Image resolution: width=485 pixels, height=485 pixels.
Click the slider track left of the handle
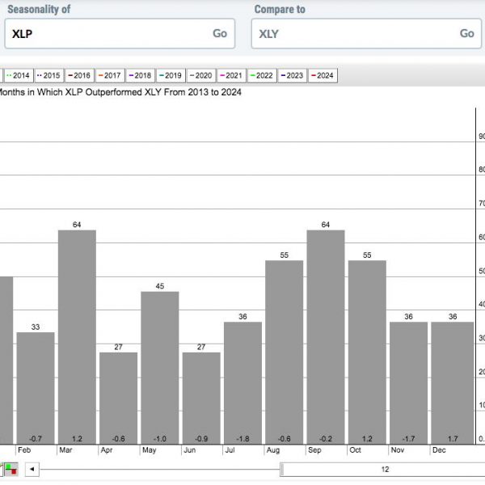coord(159,469)
